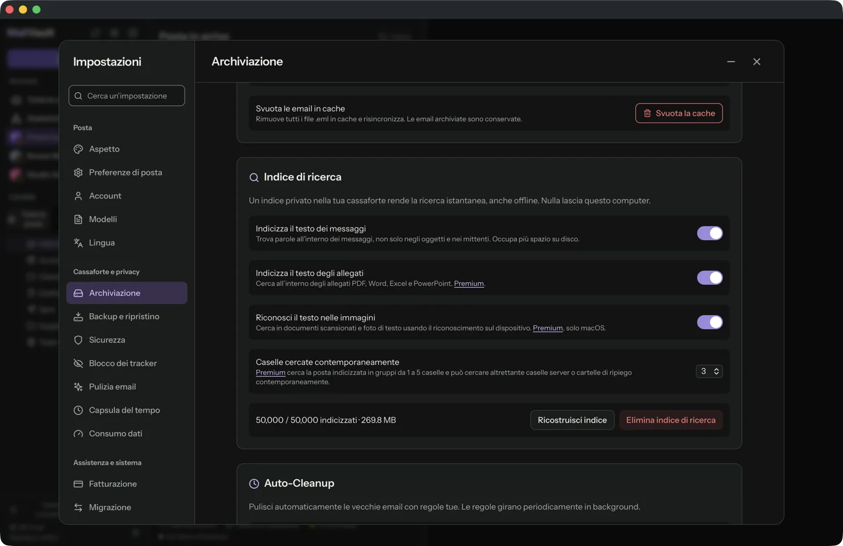Click the Fatturazione card icon
Image resolution: width=843 pixels, height=546 pixels.
coord(78,484)
